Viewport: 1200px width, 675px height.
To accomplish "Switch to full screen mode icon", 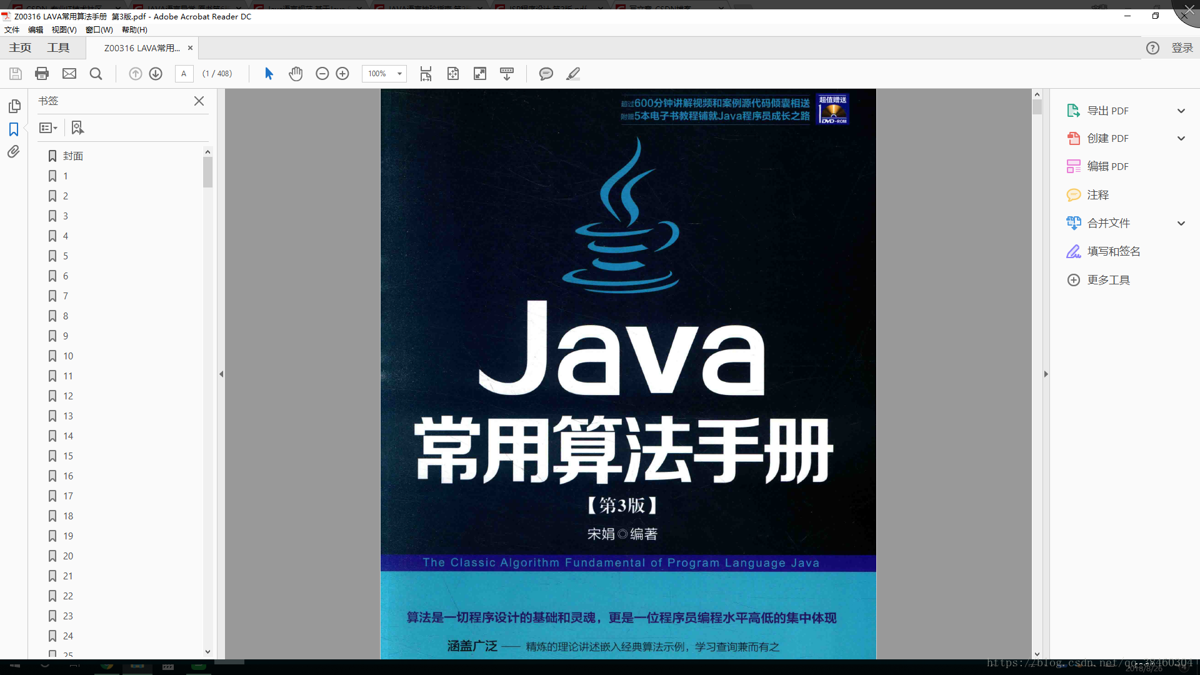I will (x=480, y=74).
